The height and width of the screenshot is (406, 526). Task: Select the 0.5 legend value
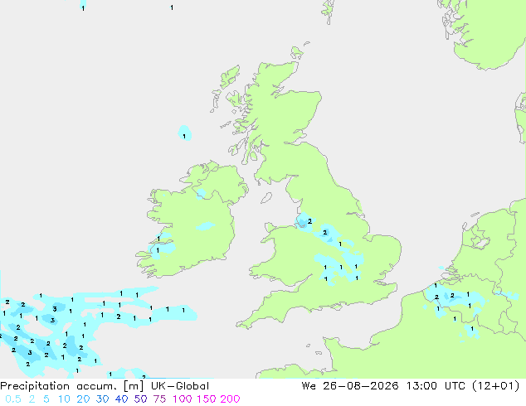click(x=13, y=399)
